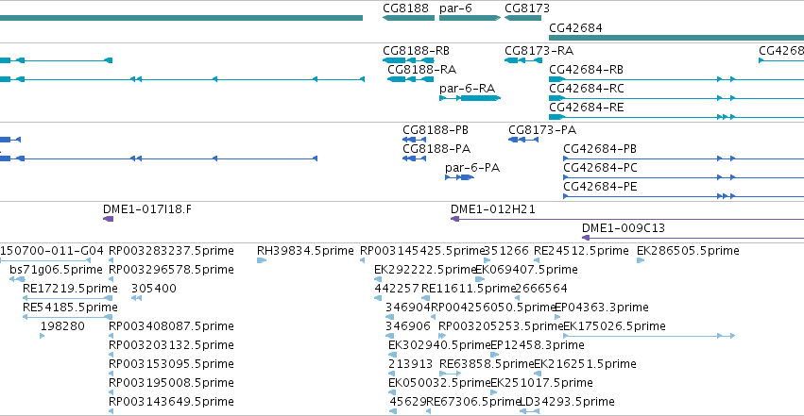Click EST RP003283237.5prime
The width and height of the screenshot is (804, 416).
(x=111, y=260)
